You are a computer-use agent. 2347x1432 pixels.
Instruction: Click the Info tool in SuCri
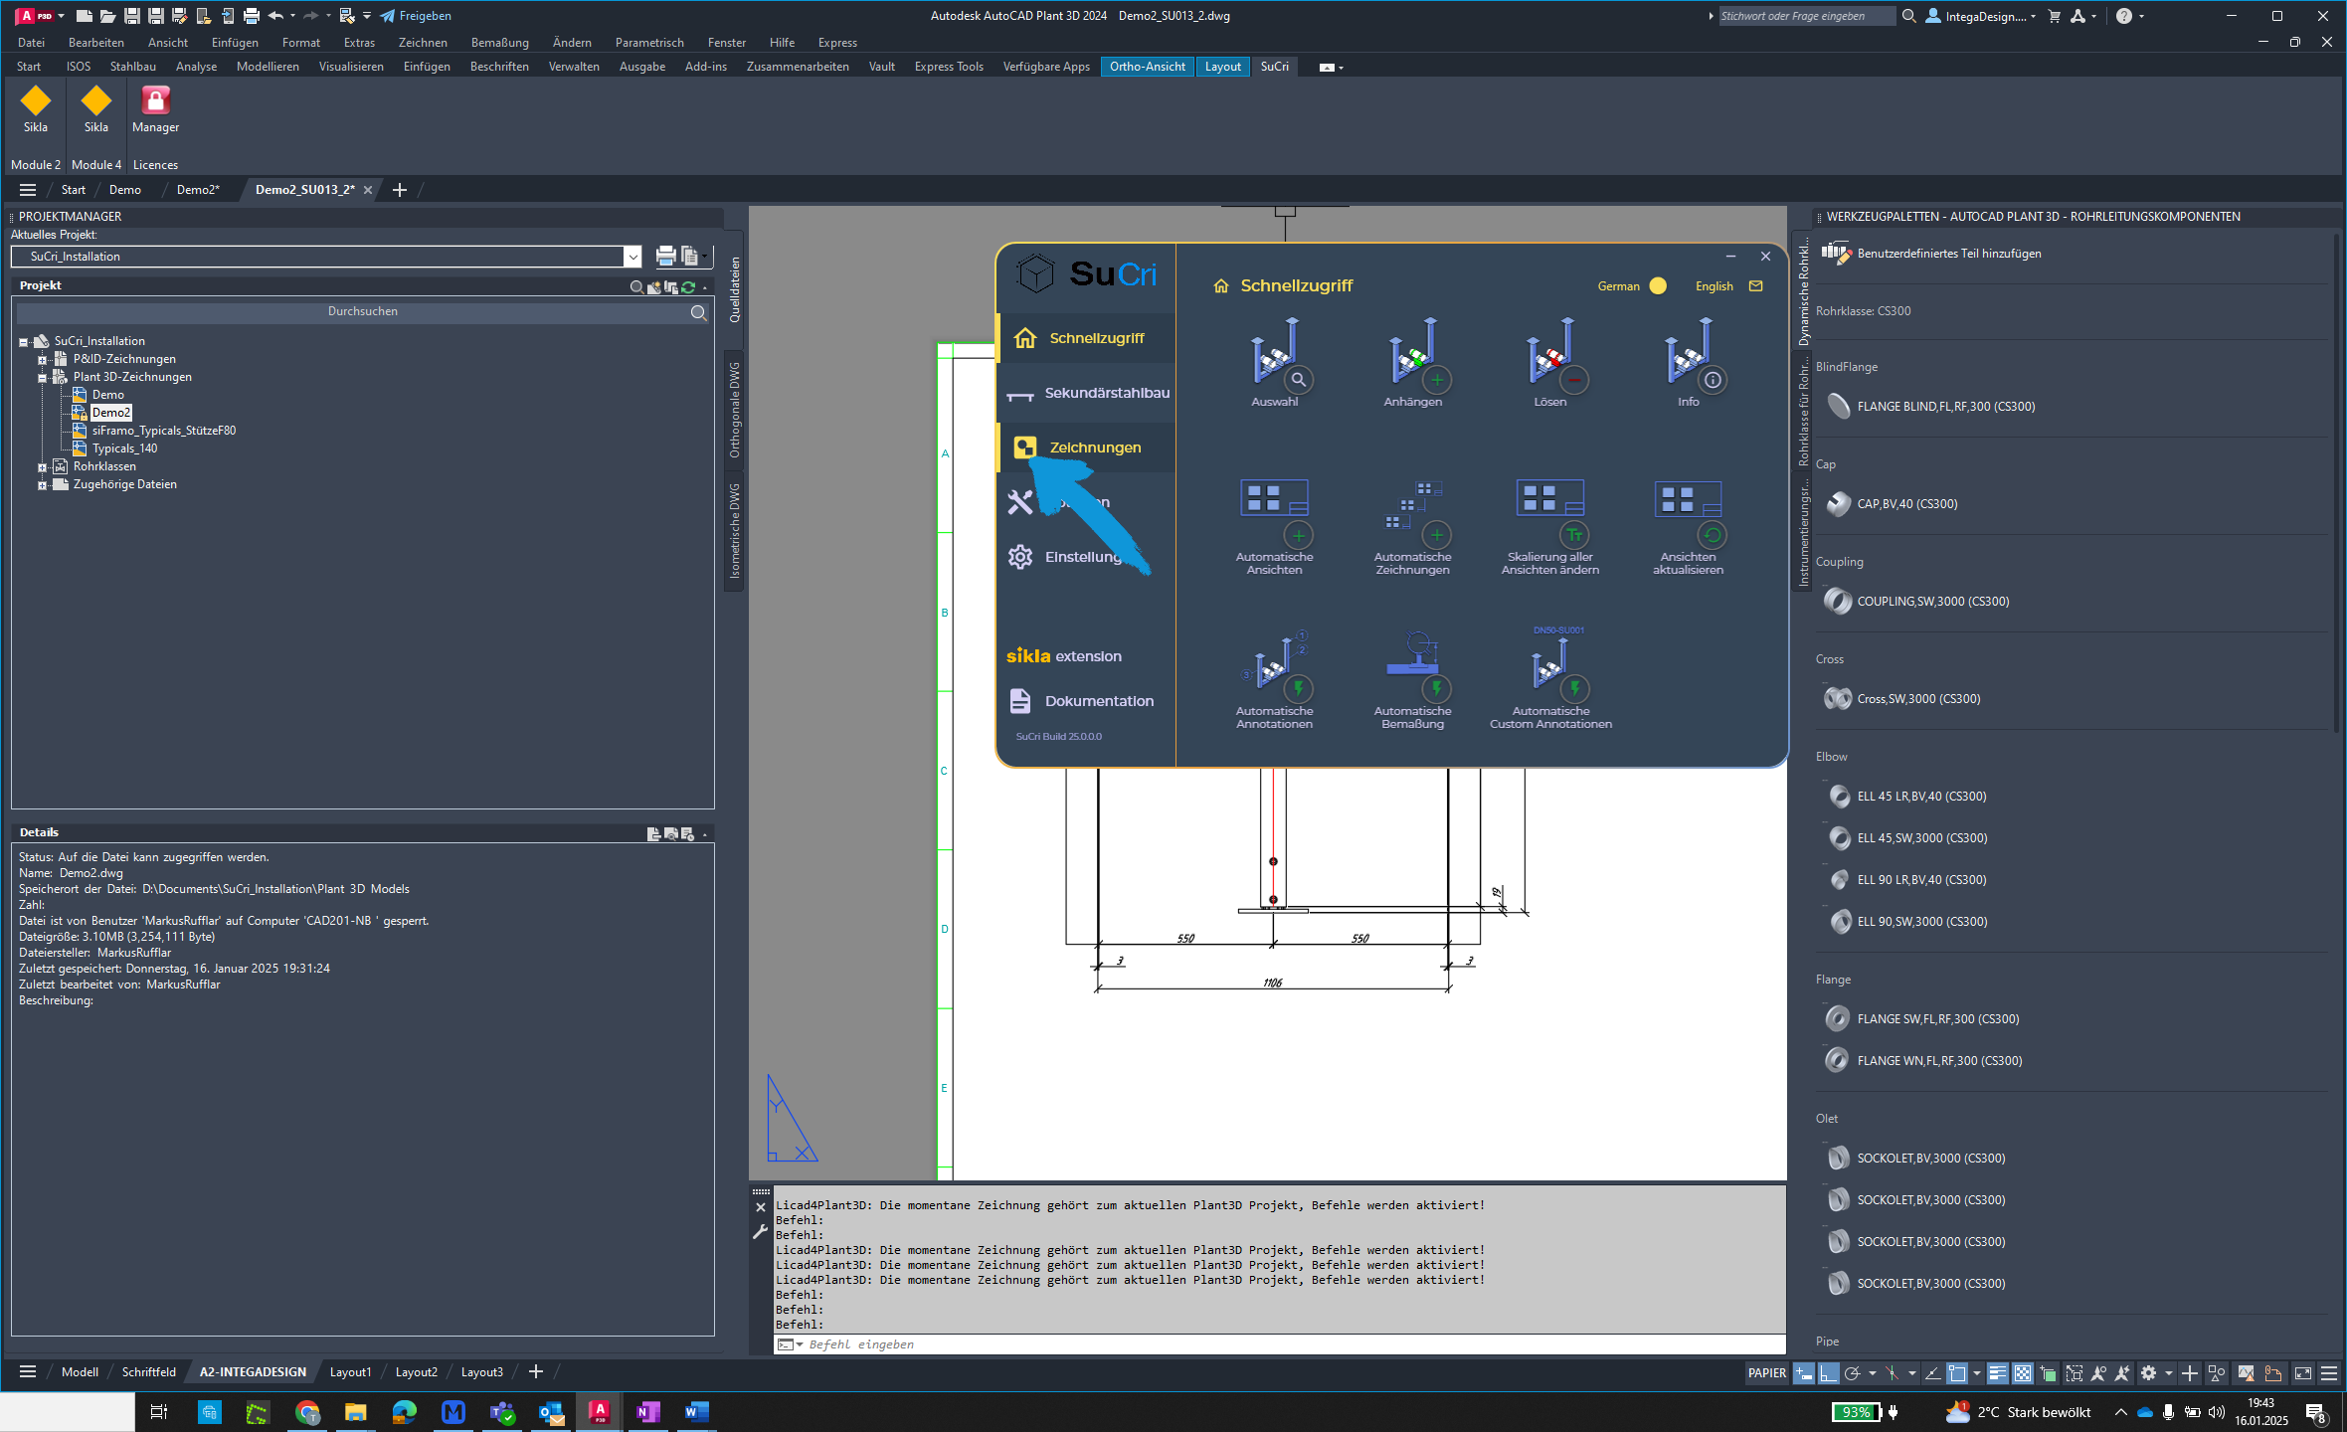point(1689,362)
